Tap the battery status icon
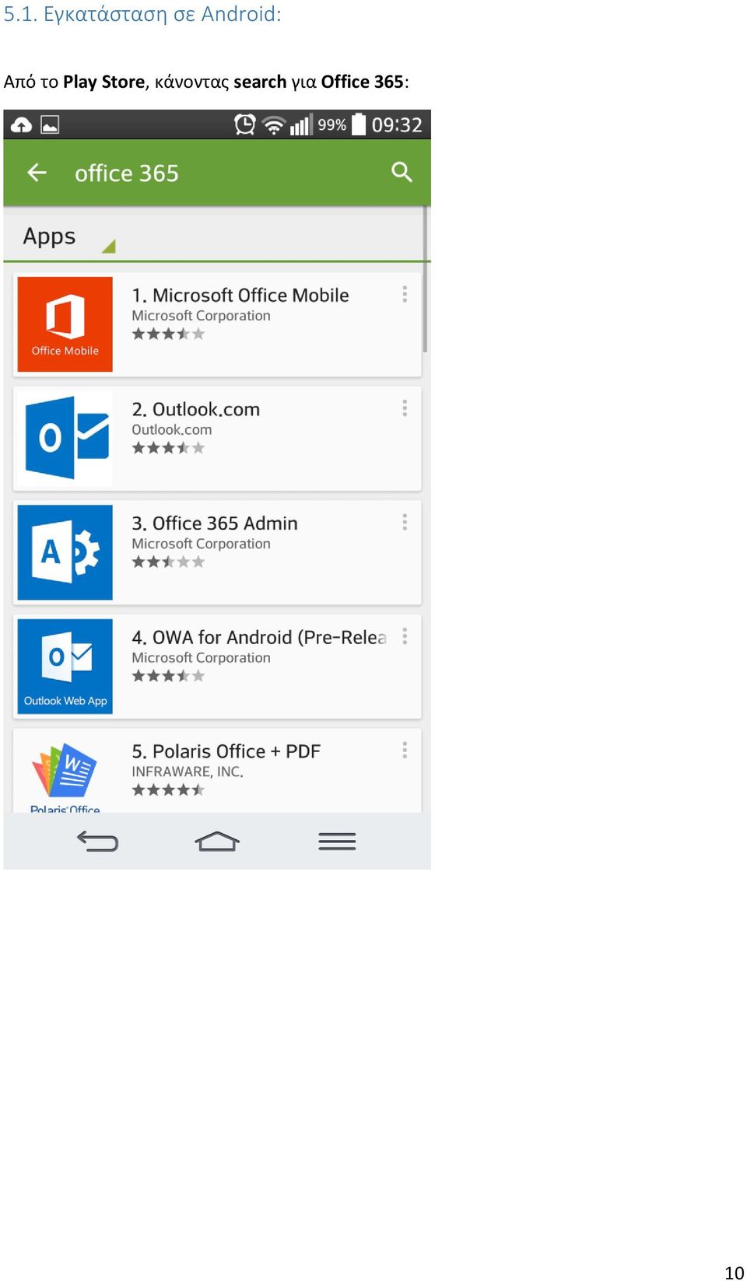The width and height of the screenshot is (747, 1281). [x=359, y=124]
